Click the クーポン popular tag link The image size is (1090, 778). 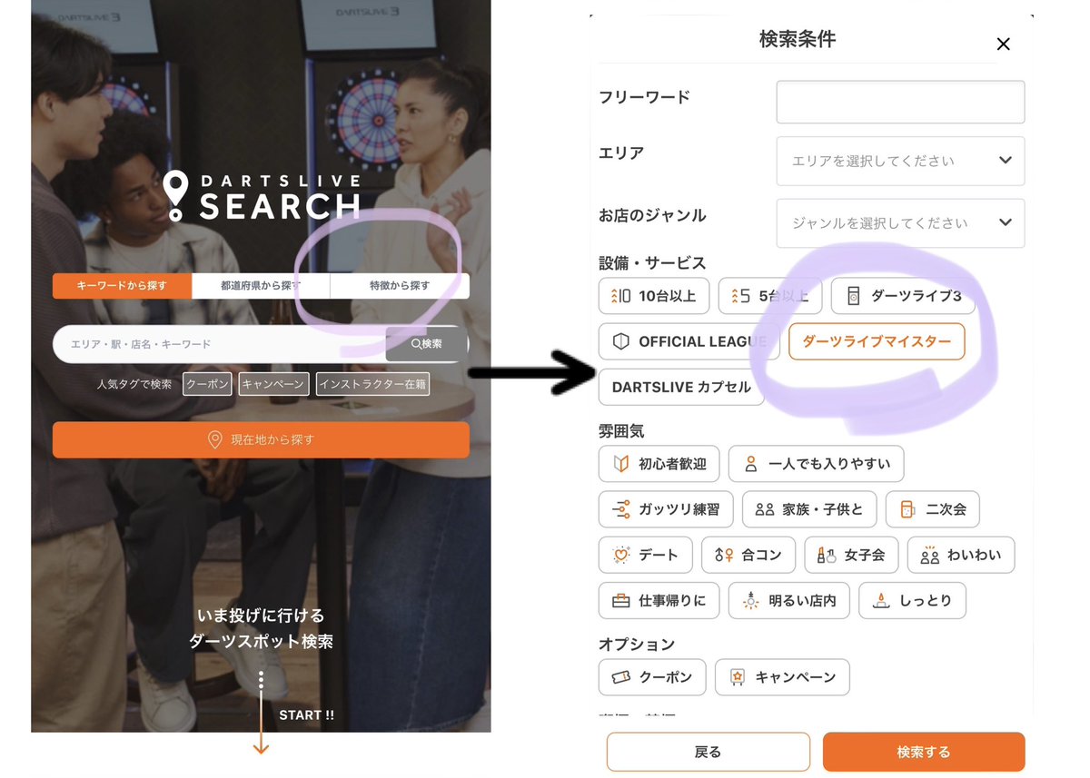click(207, 384)
